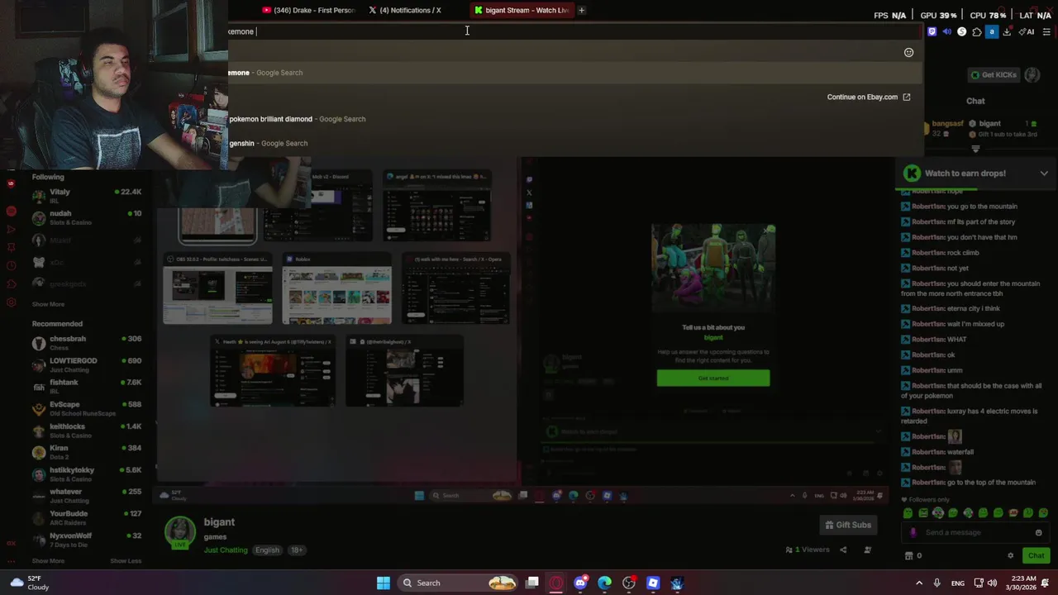Viewport: 1058px width, 595px height.
Task: Open the Windows Start button
Action: (384, 583)
